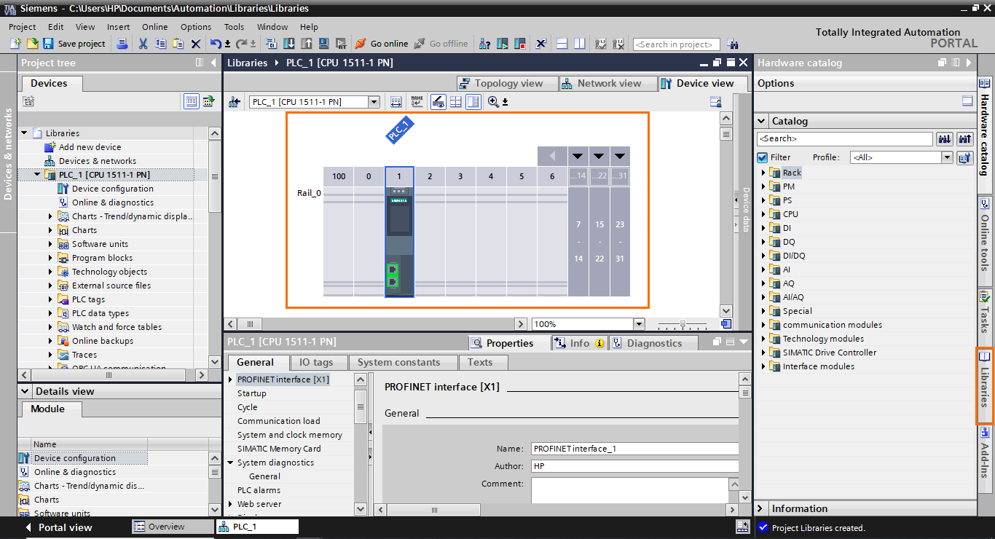Start simulation from the toolbar
This screenshot has height=539, width=995.
[x=324, y=44]
